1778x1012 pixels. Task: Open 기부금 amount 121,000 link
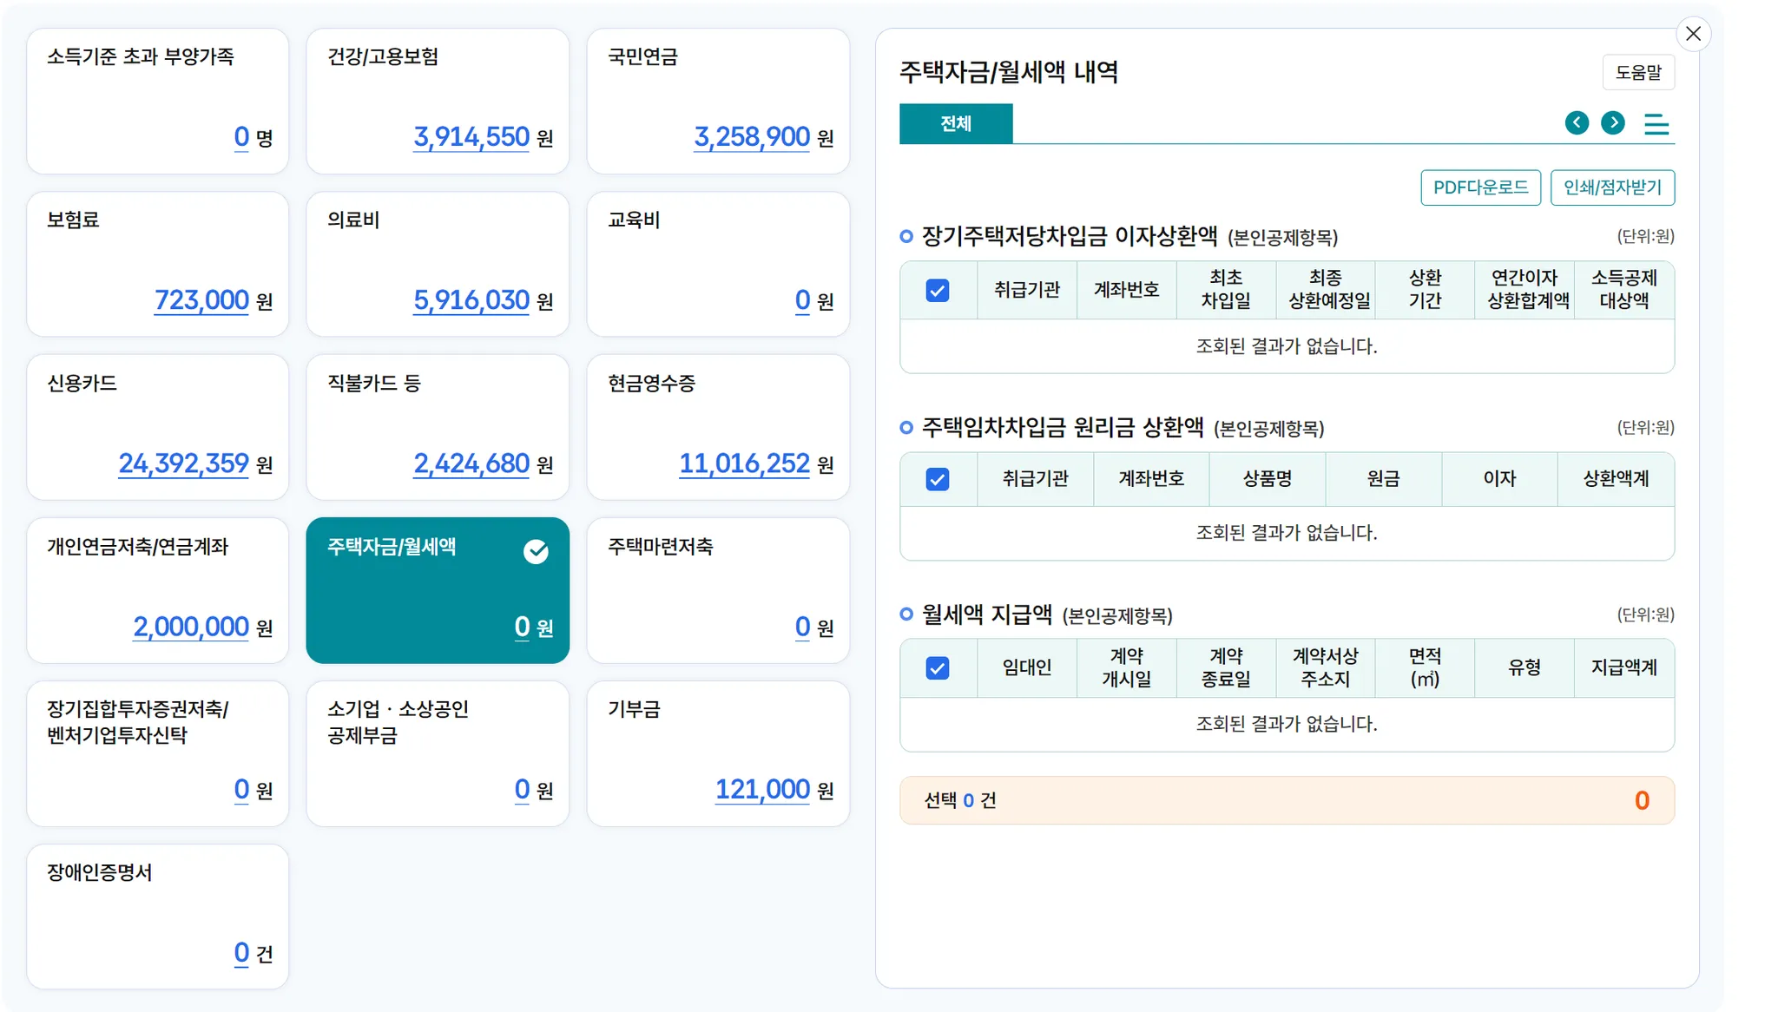(x=762, y=789)
